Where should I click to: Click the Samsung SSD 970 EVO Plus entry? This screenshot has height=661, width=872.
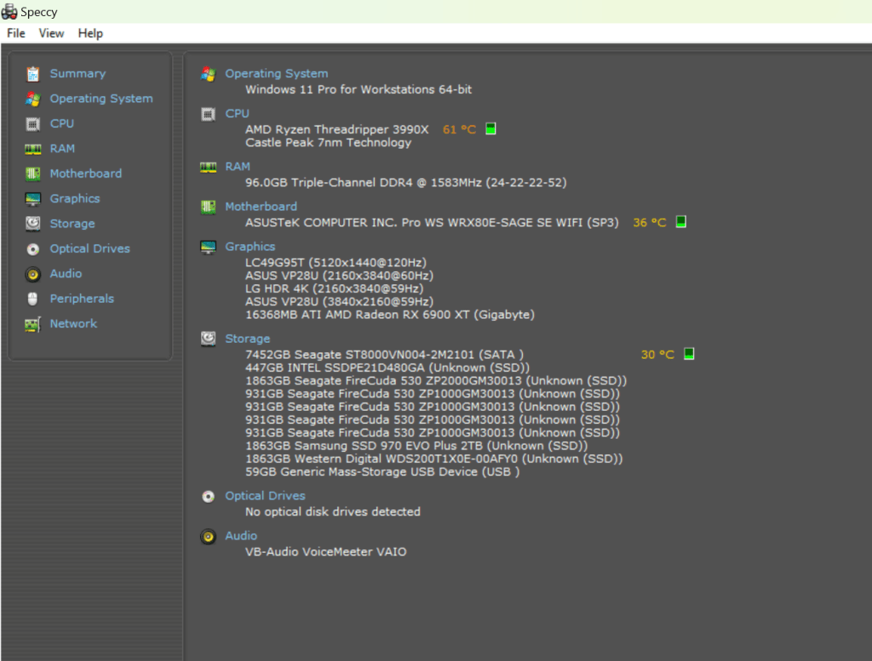pos(416,446)
